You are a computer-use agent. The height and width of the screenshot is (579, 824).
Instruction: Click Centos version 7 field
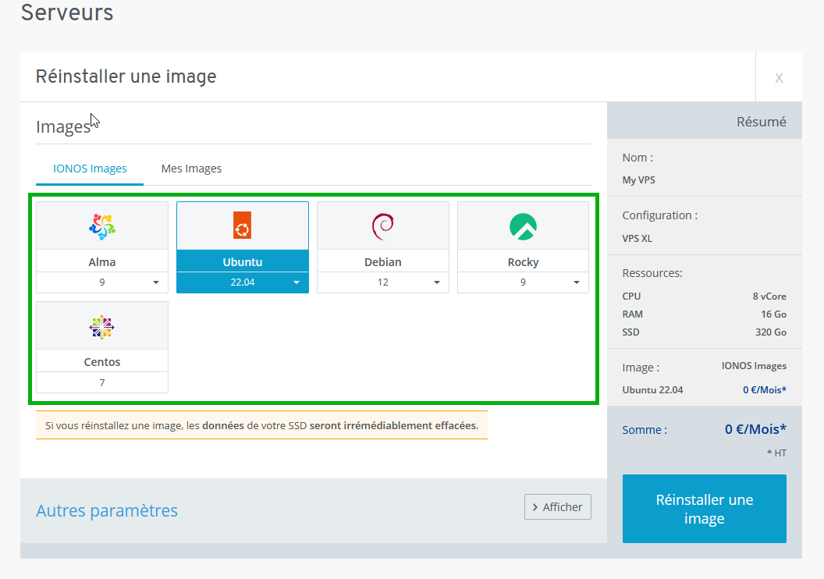[x=102, y=382]
